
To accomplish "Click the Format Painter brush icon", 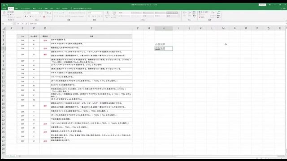I will coord(8,17).
